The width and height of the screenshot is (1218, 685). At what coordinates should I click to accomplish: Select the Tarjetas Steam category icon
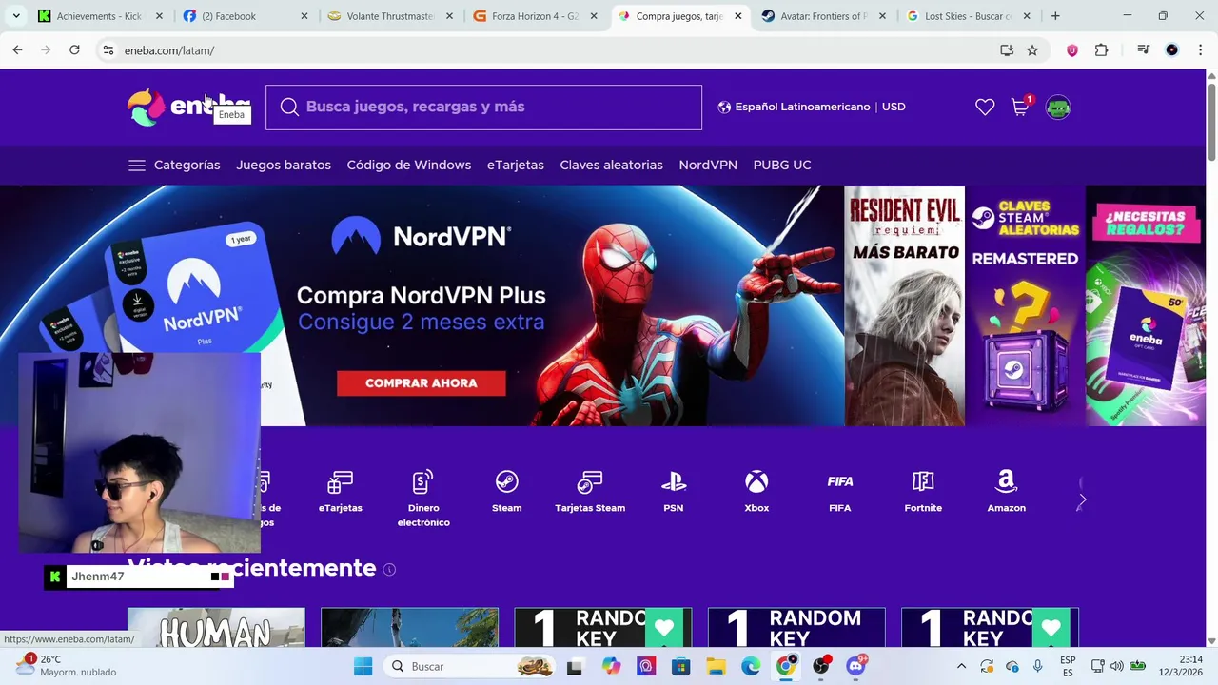590,492
